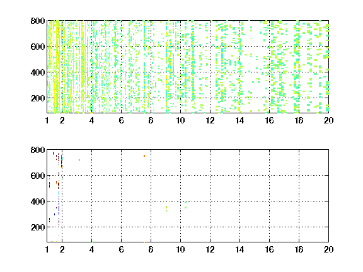Select x-axis tick label 1 under upper plot
The width and height of the screenshot is (363, 272).
point(47,120)
